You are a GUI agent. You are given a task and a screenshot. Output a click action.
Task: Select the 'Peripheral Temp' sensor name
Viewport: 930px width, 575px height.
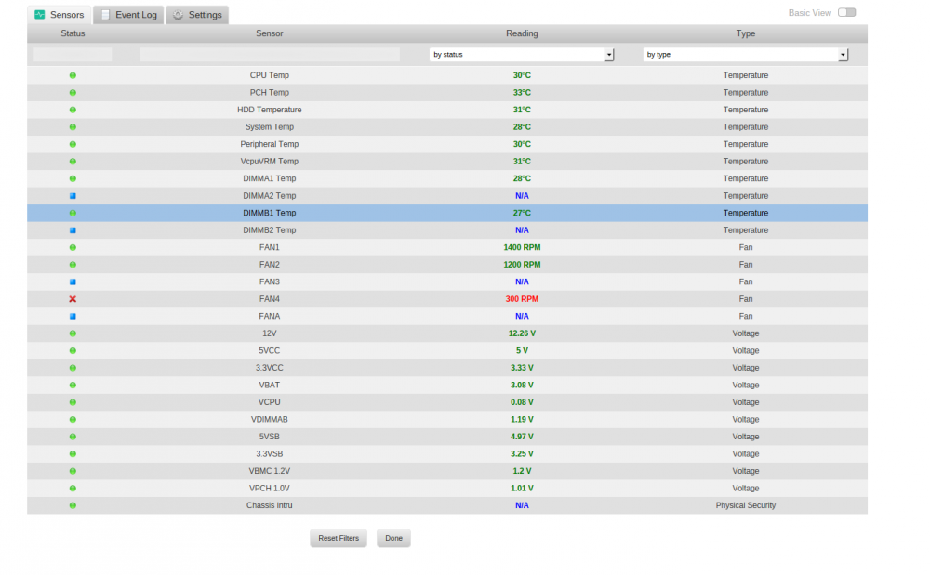pos(270,144)
